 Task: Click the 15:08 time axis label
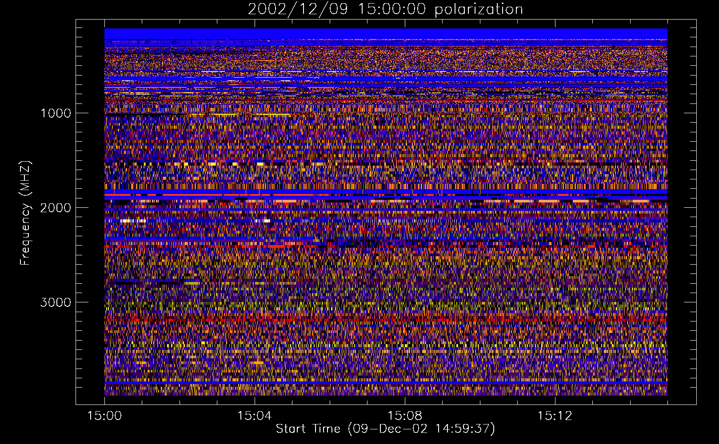(x=404, y=416)
